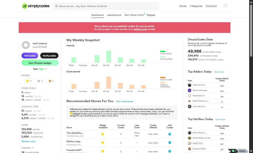Open Extension in top navigation

[x=211, y=6]
